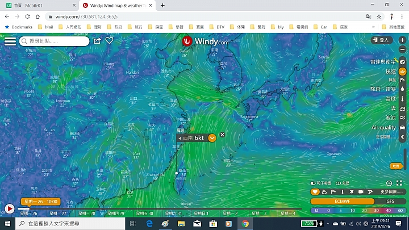The image size is (409, 230).
Task: Select the Air quality car icon
Action: pyautogui.click(x=403, y=128)
